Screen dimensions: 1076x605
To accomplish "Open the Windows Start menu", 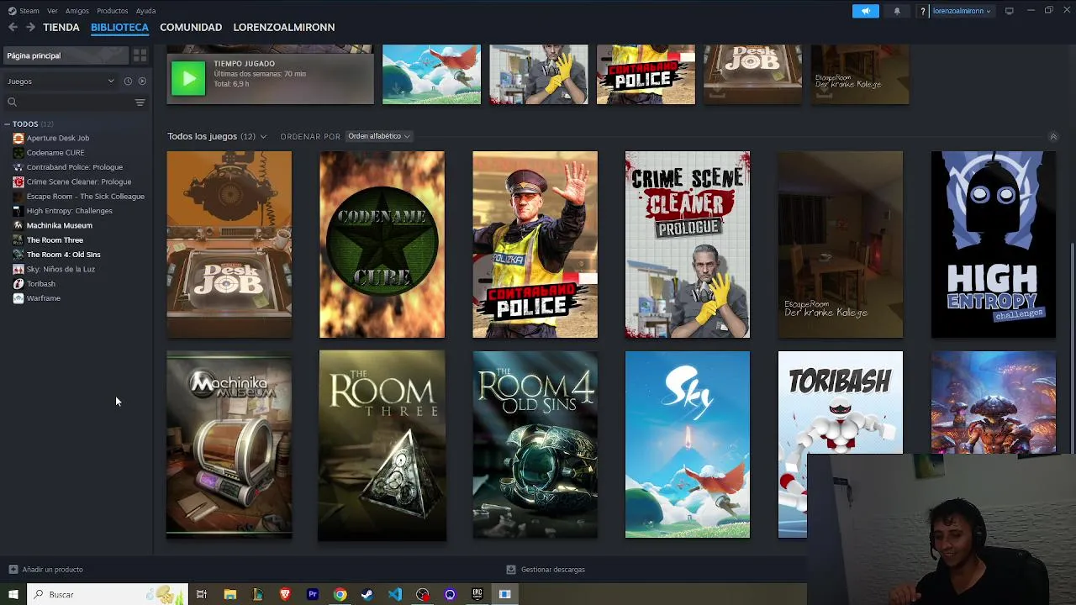I will pyautogui.click(x=13, y=594).
